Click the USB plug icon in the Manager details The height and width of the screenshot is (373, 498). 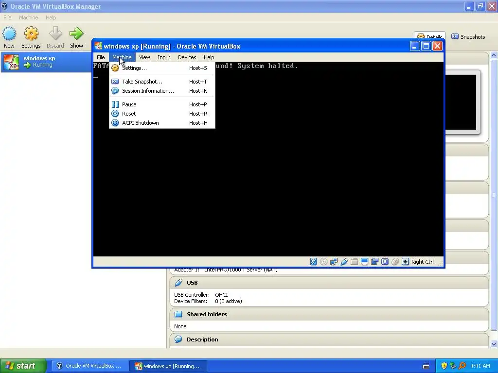[x=178, y=283]
